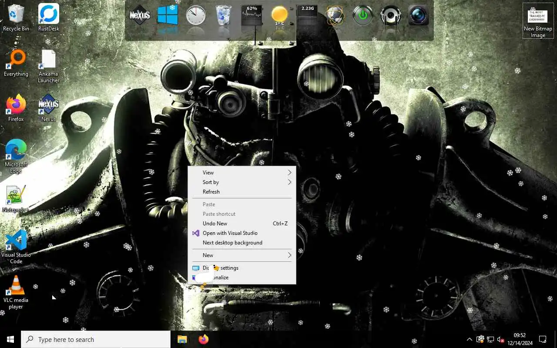
Task: Click the sync tray icon beside the chevron
Action: point(480,339)
